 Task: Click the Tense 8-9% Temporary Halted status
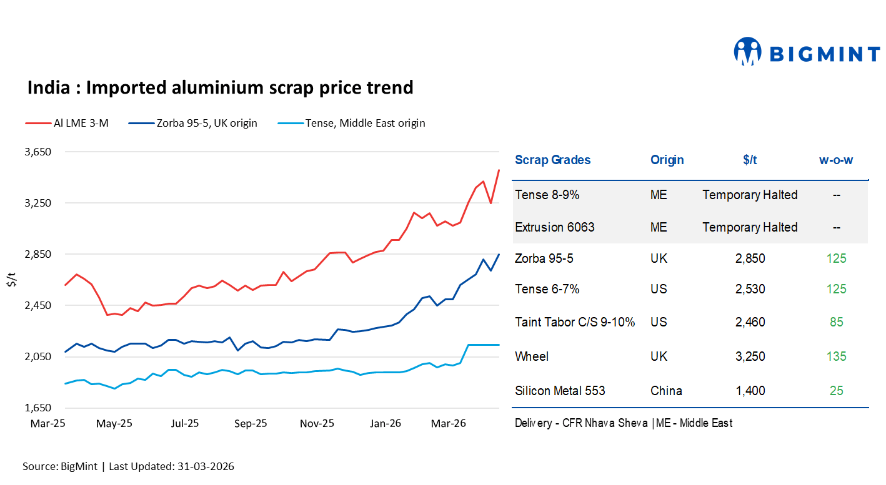750,195
